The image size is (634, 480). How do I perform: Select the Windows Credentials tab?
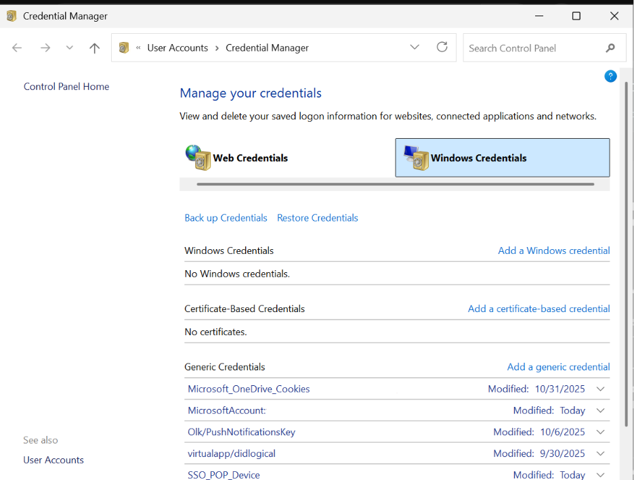(x=478, y=158)
